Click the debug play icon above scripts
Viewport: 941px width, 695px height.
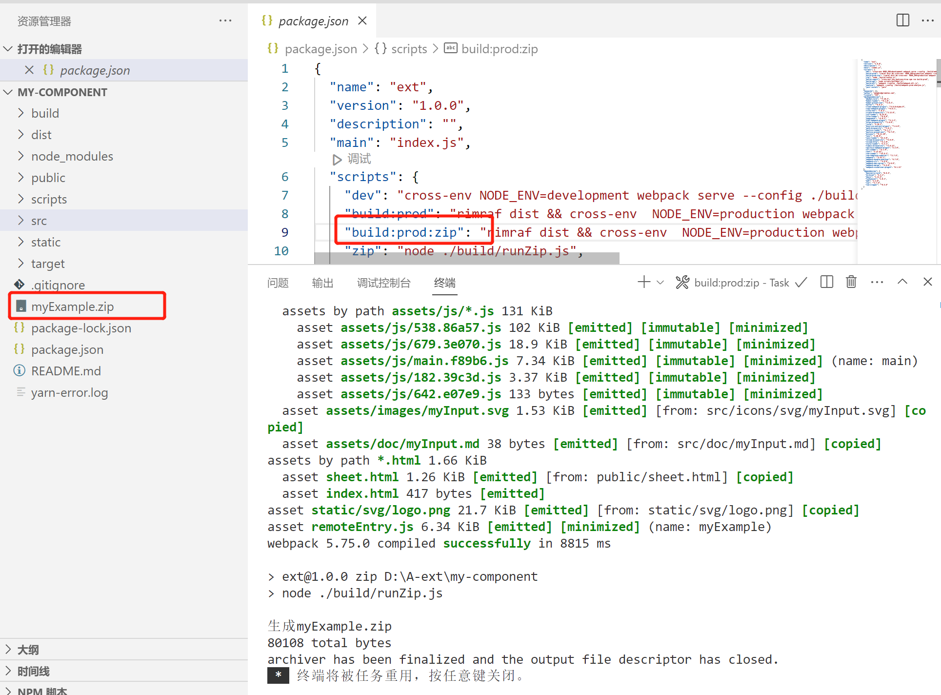click(337, 159)
